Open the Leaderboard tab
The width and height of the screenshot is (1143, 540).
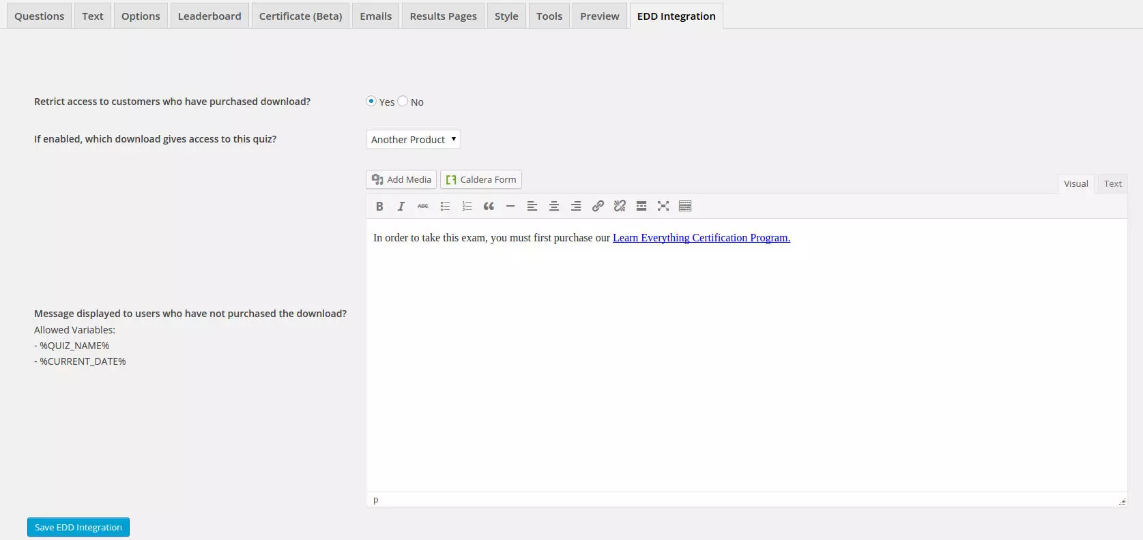(x=209, y=16)
